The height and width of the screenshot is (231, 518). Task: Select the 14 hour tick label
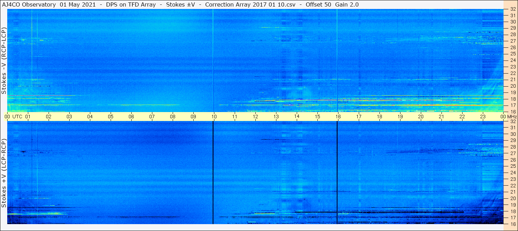click(x=297, y=117)
